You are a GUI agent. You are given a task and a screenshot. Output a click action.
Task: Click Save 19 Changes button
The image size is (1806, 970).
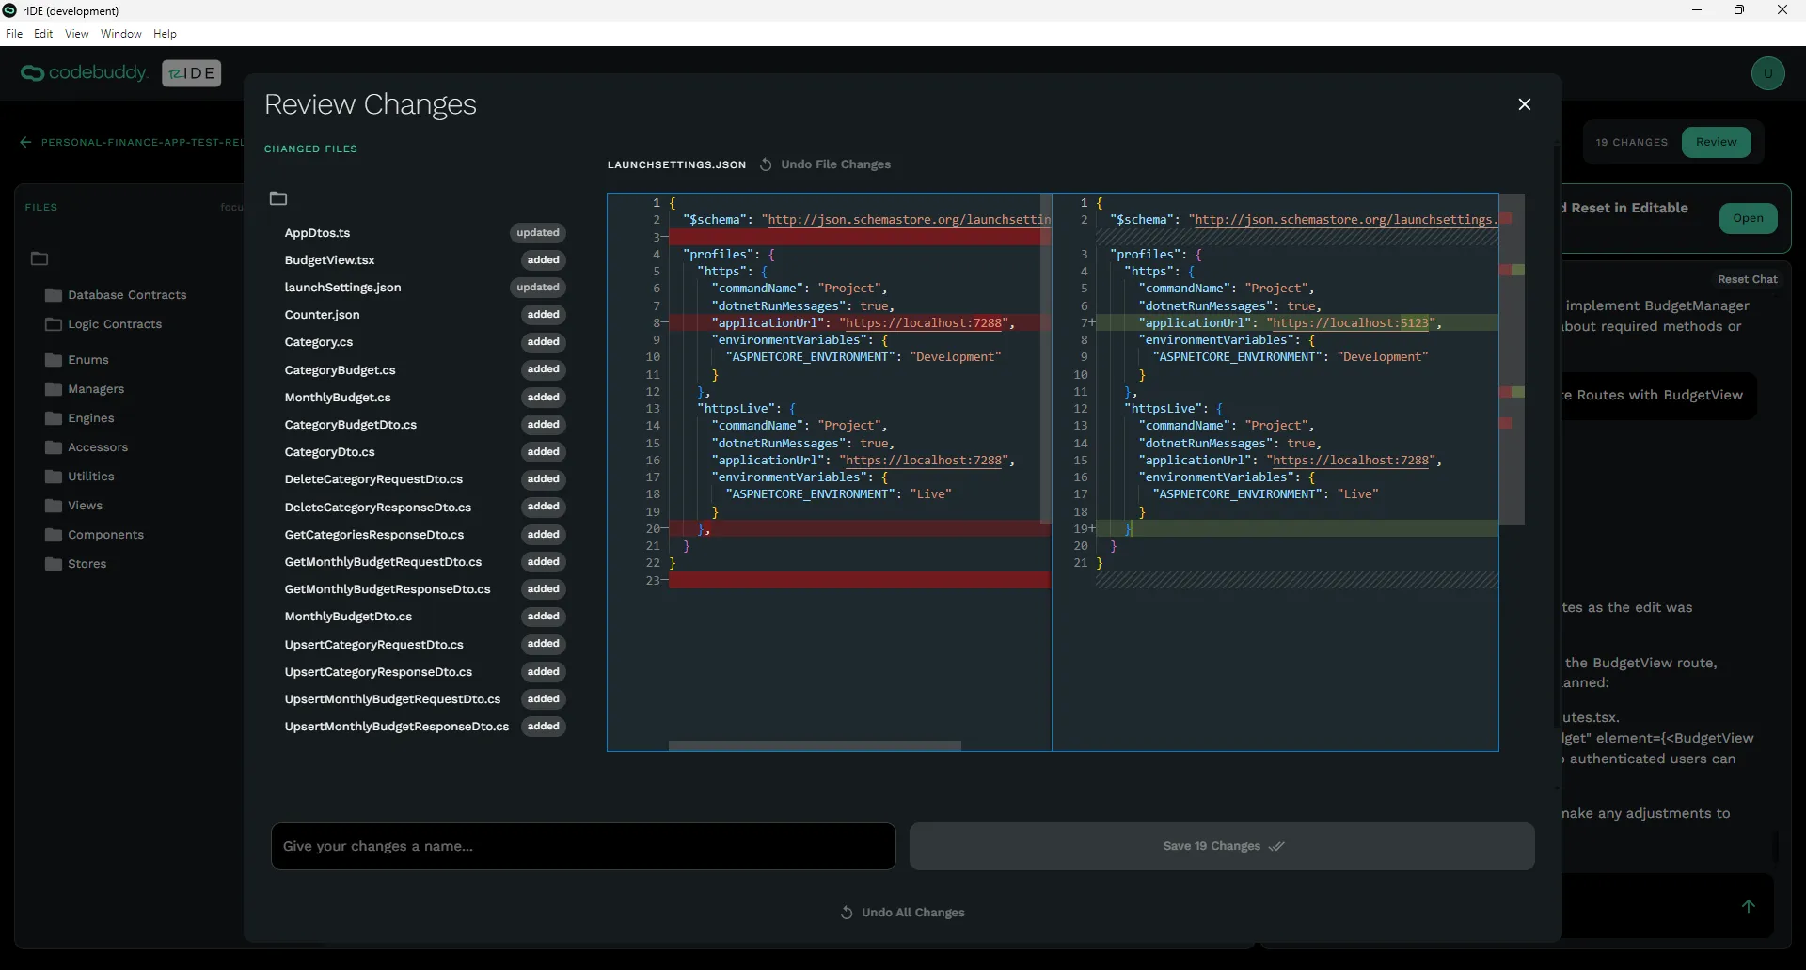click(1222, 846)
